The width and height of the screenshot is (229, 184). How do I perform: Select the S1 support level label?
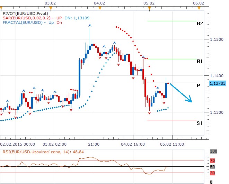(x=200, y=123)
